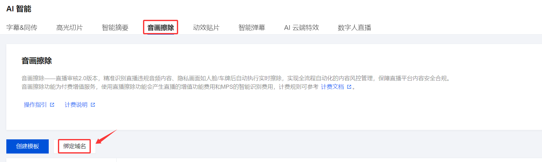Click the 绑定域名 button
The image size is (542, 162).
point(75,146)
